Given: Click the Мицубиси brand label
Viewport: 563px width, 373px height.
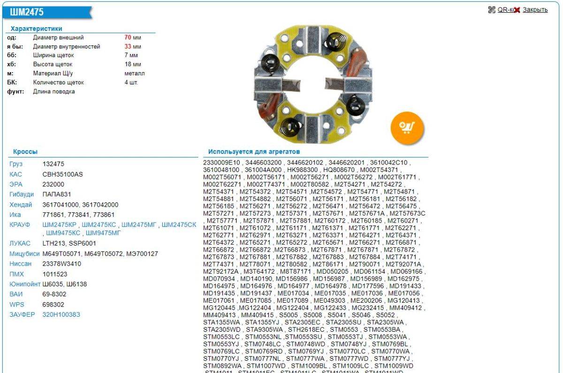Looking at the screenshot, I should 23,254.
